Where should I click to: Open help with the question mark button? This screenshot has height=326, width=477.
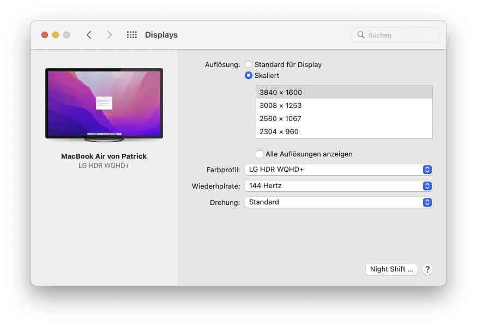click(x=427, y=269)
